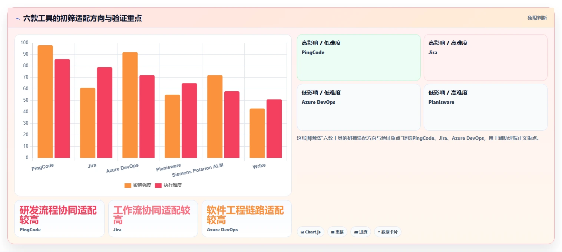Click the Siemens Polarion ALM axis label
The width and height of the screenshot is (562, 252).
pos(198,170)
